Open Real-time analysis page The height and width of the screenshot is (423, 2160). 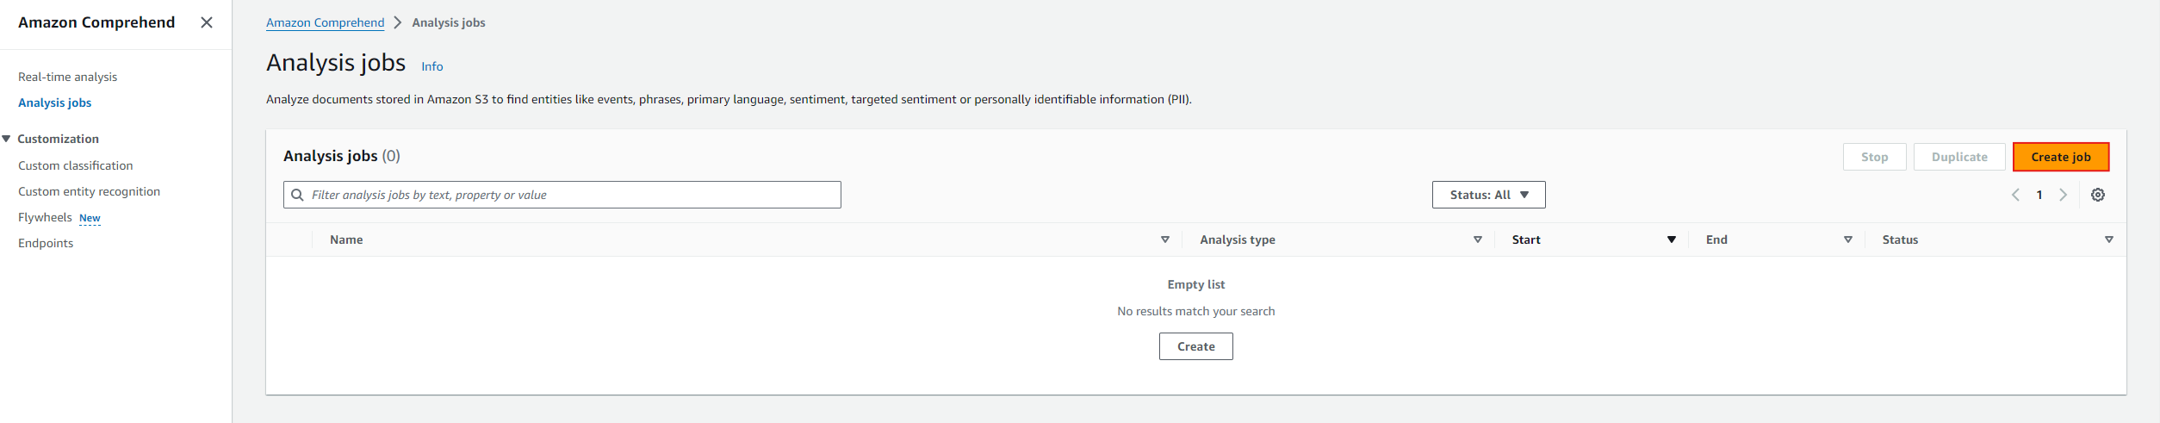tap(67, 77)
